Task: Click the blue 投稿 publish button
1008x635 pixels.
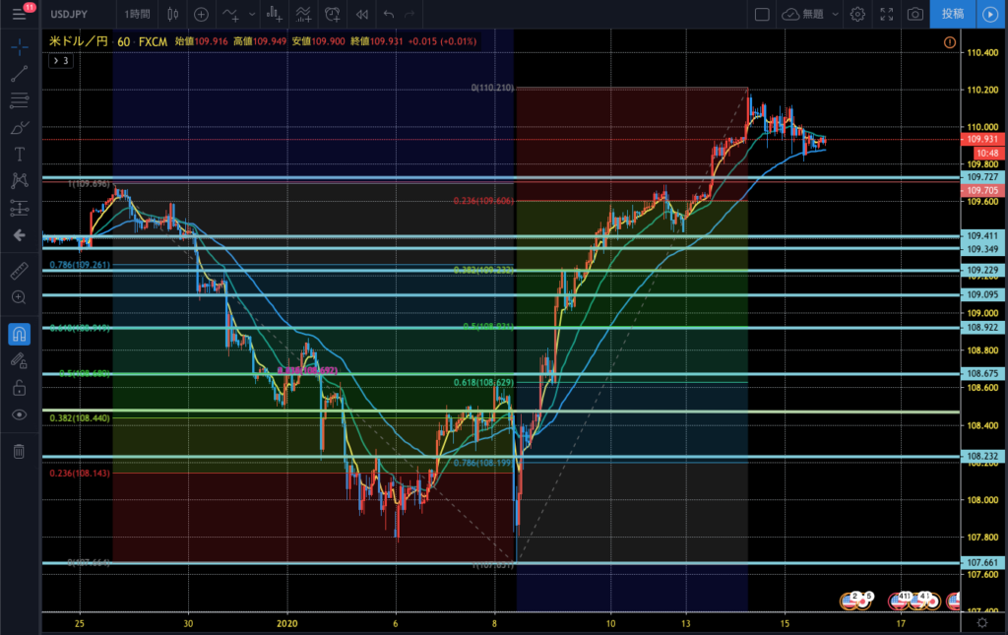Action: [953, 14]
